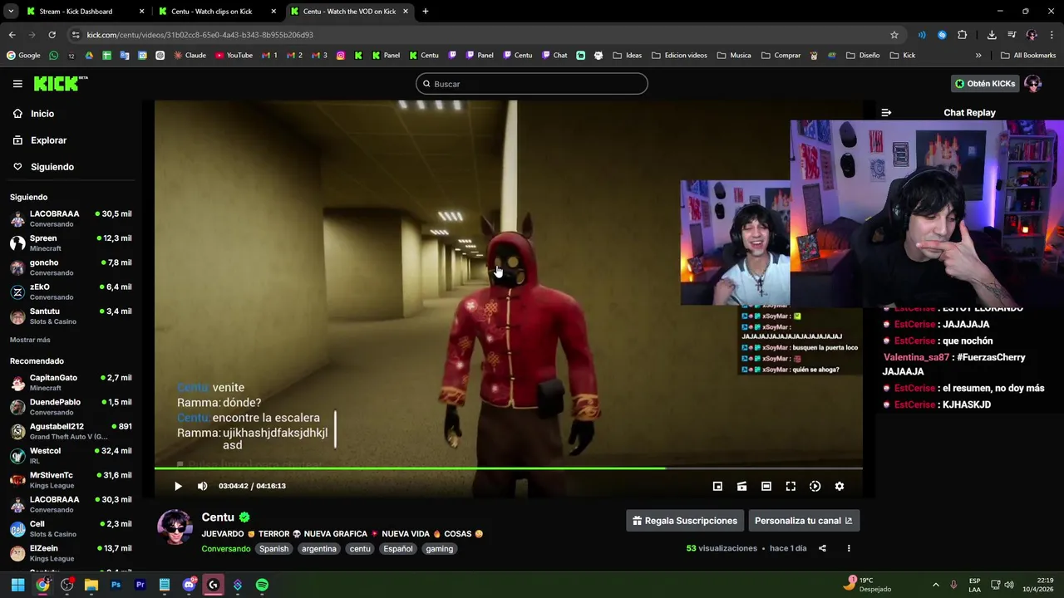Open playback speed control in the player
The width and height of the screenshot is (1064, 598).
[x=815, y=486]
